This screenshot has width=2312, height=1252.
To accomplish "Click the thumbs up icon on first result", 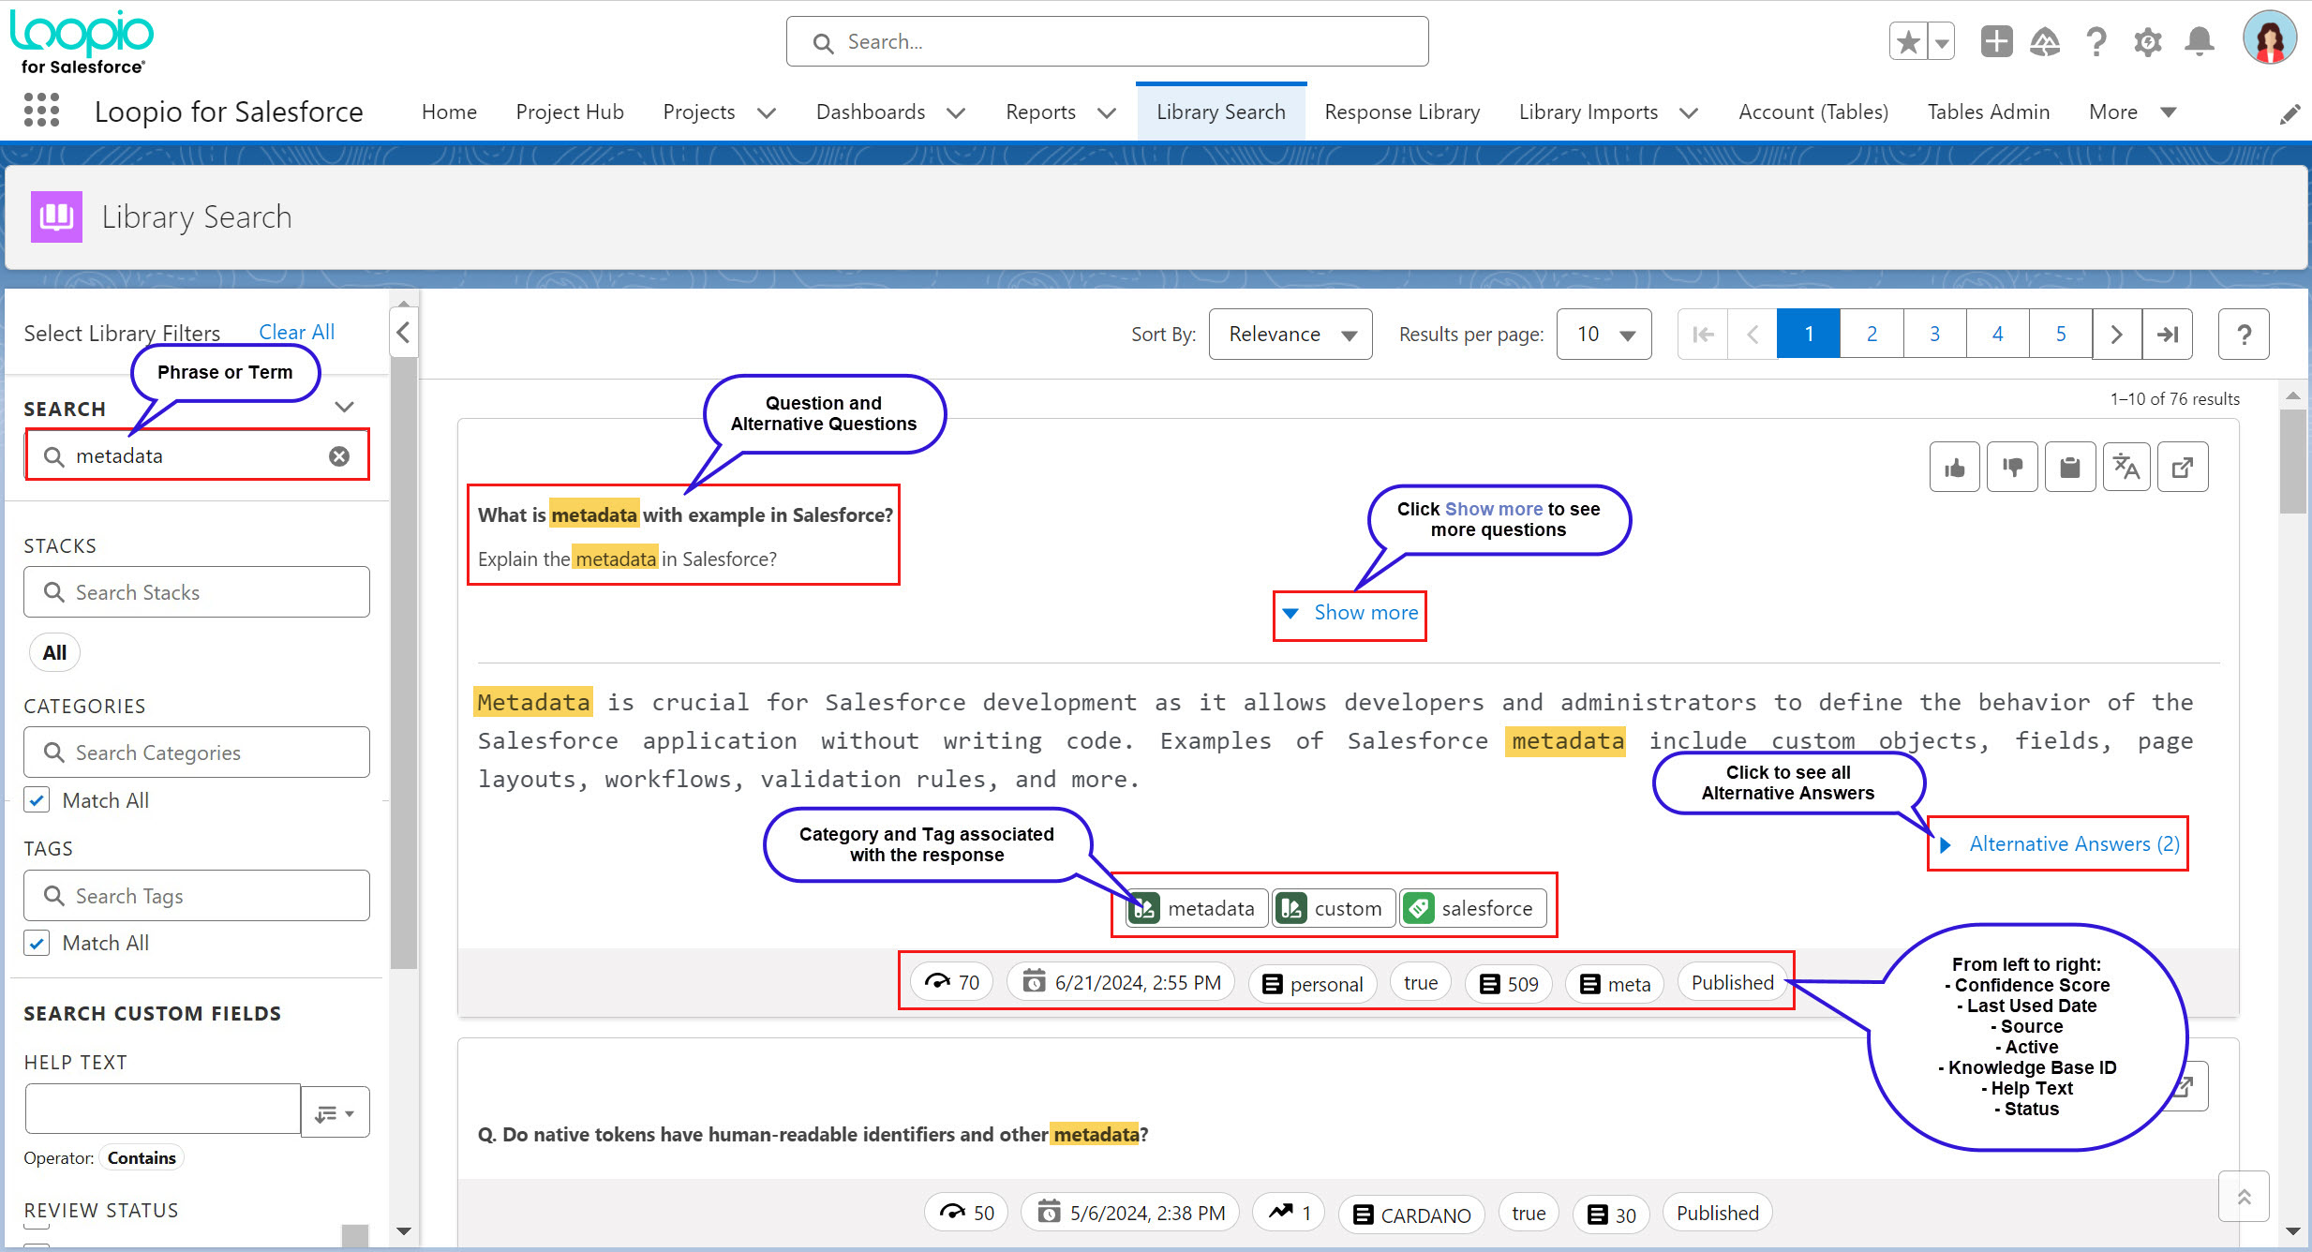I will 1955,467.
